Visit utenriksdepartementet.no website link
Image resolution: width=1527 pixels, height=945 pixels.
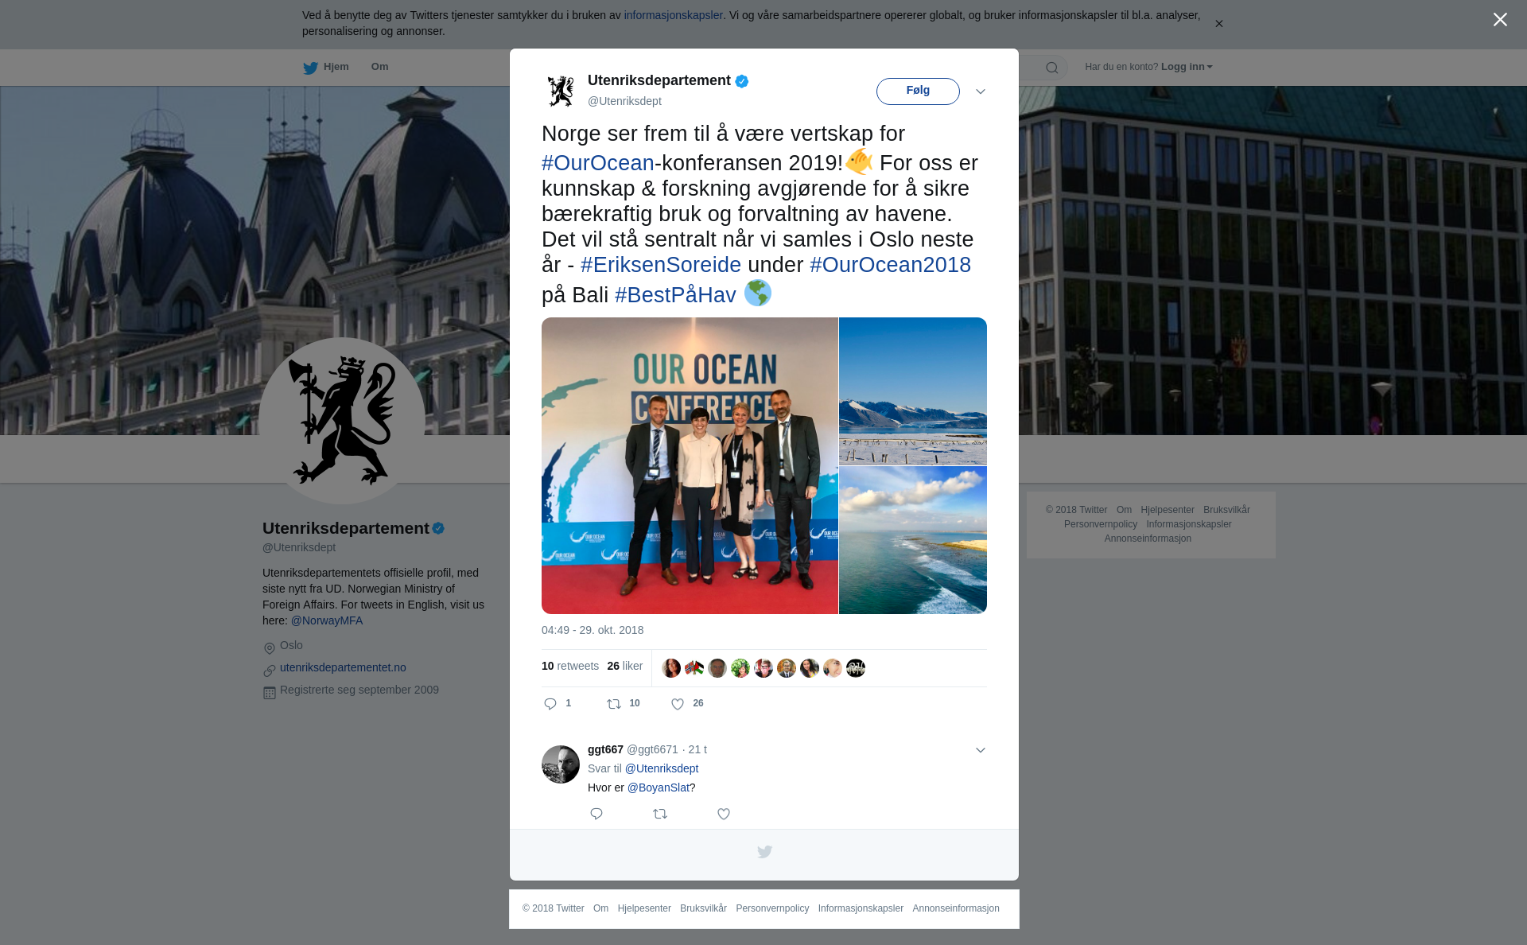coord(343,667)
